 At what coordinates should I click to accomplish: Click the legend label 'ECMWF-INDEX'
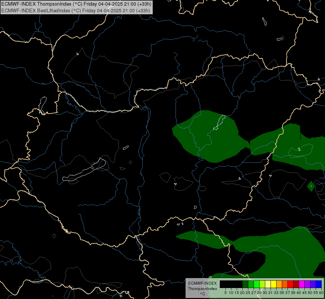(202, 283)
